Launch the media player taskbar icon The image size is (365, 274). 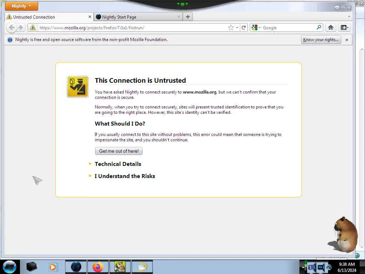(x=53, y=267)
